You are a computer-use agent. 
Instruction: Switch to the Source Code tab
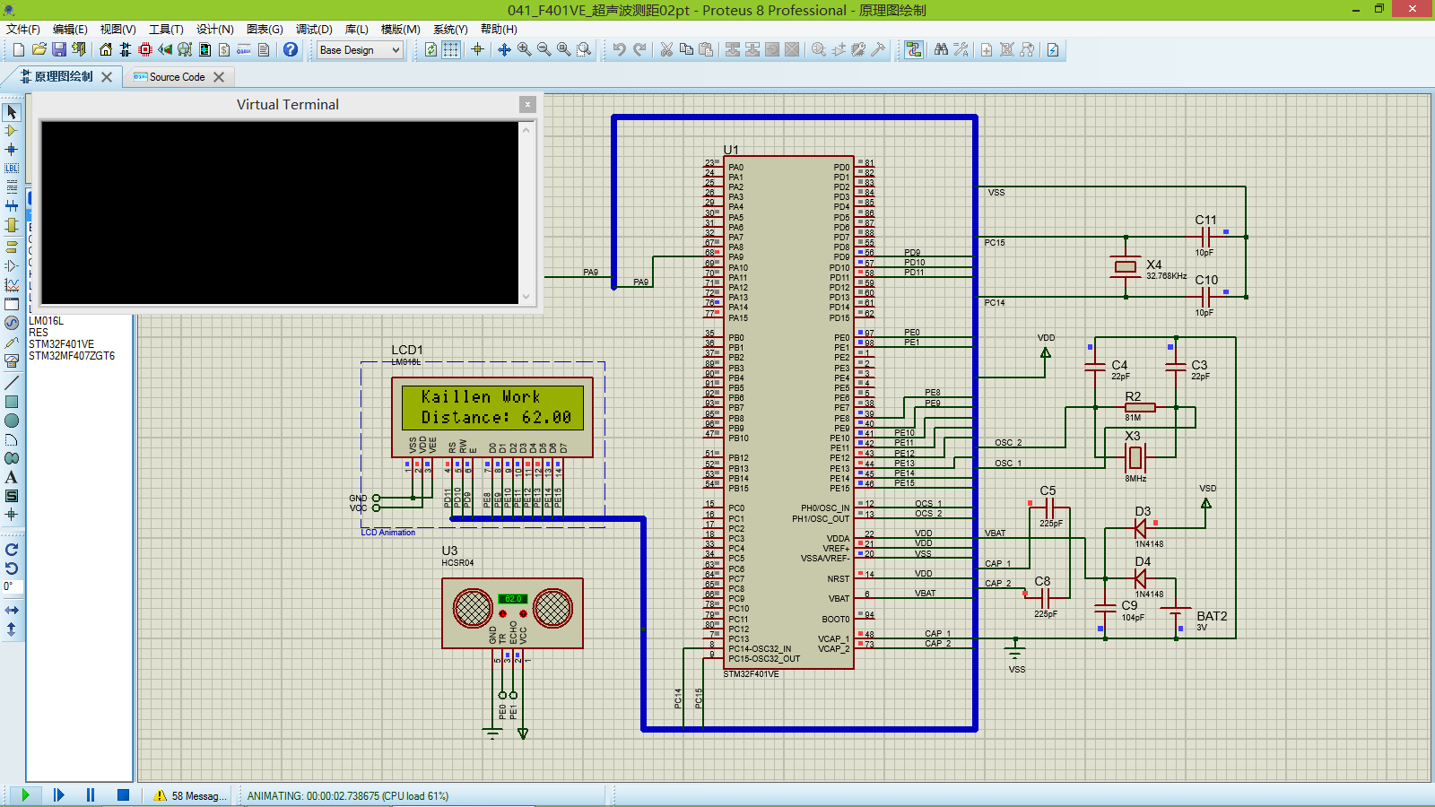coord(176,77)
